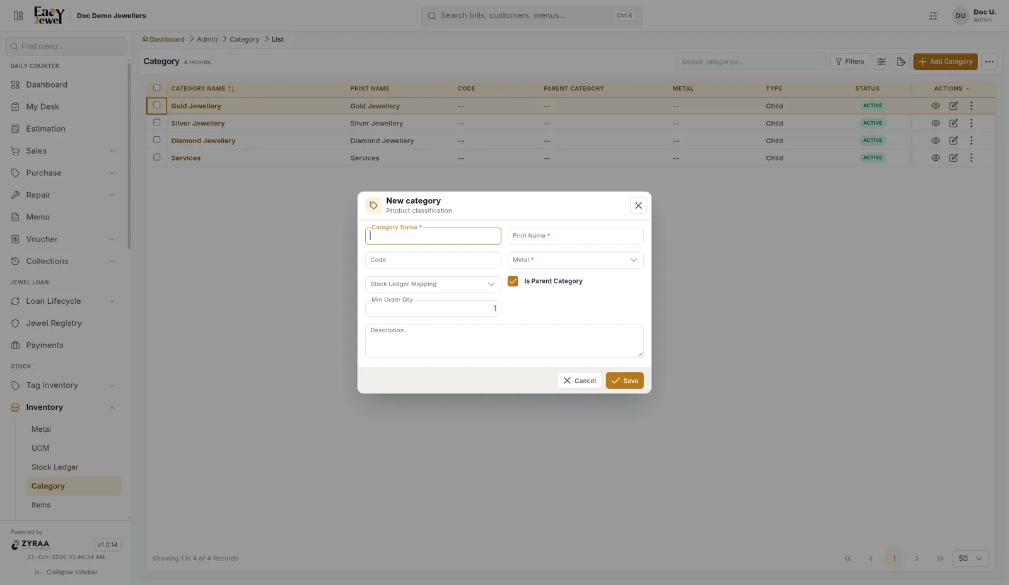
Task: Go to next page arrow
Action: coord(917,559)
